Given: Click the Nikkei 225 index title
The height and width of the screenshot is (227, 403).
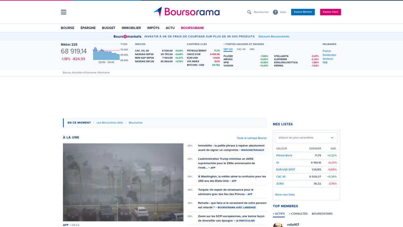Looking at the screenshot, I should point(69,44).
